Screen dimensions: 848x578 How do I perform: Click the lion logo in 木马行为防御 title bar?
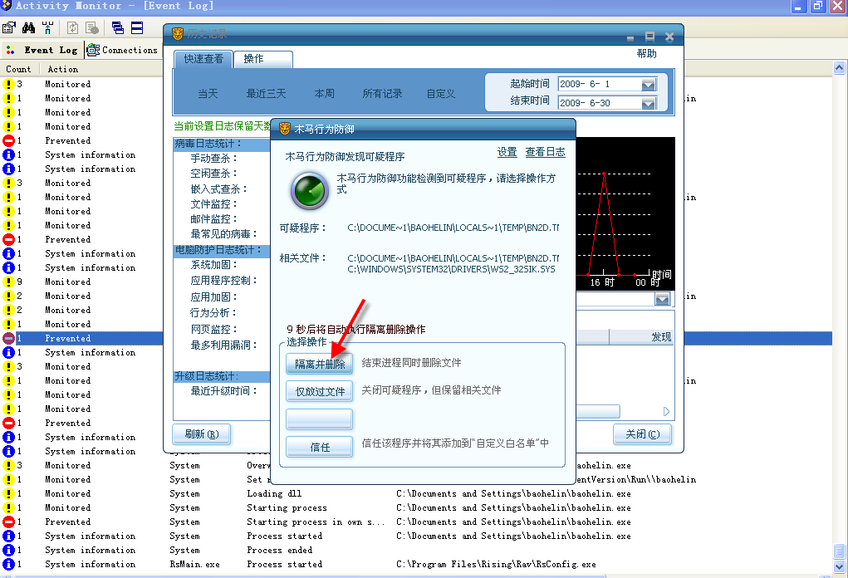click(285, 129)
